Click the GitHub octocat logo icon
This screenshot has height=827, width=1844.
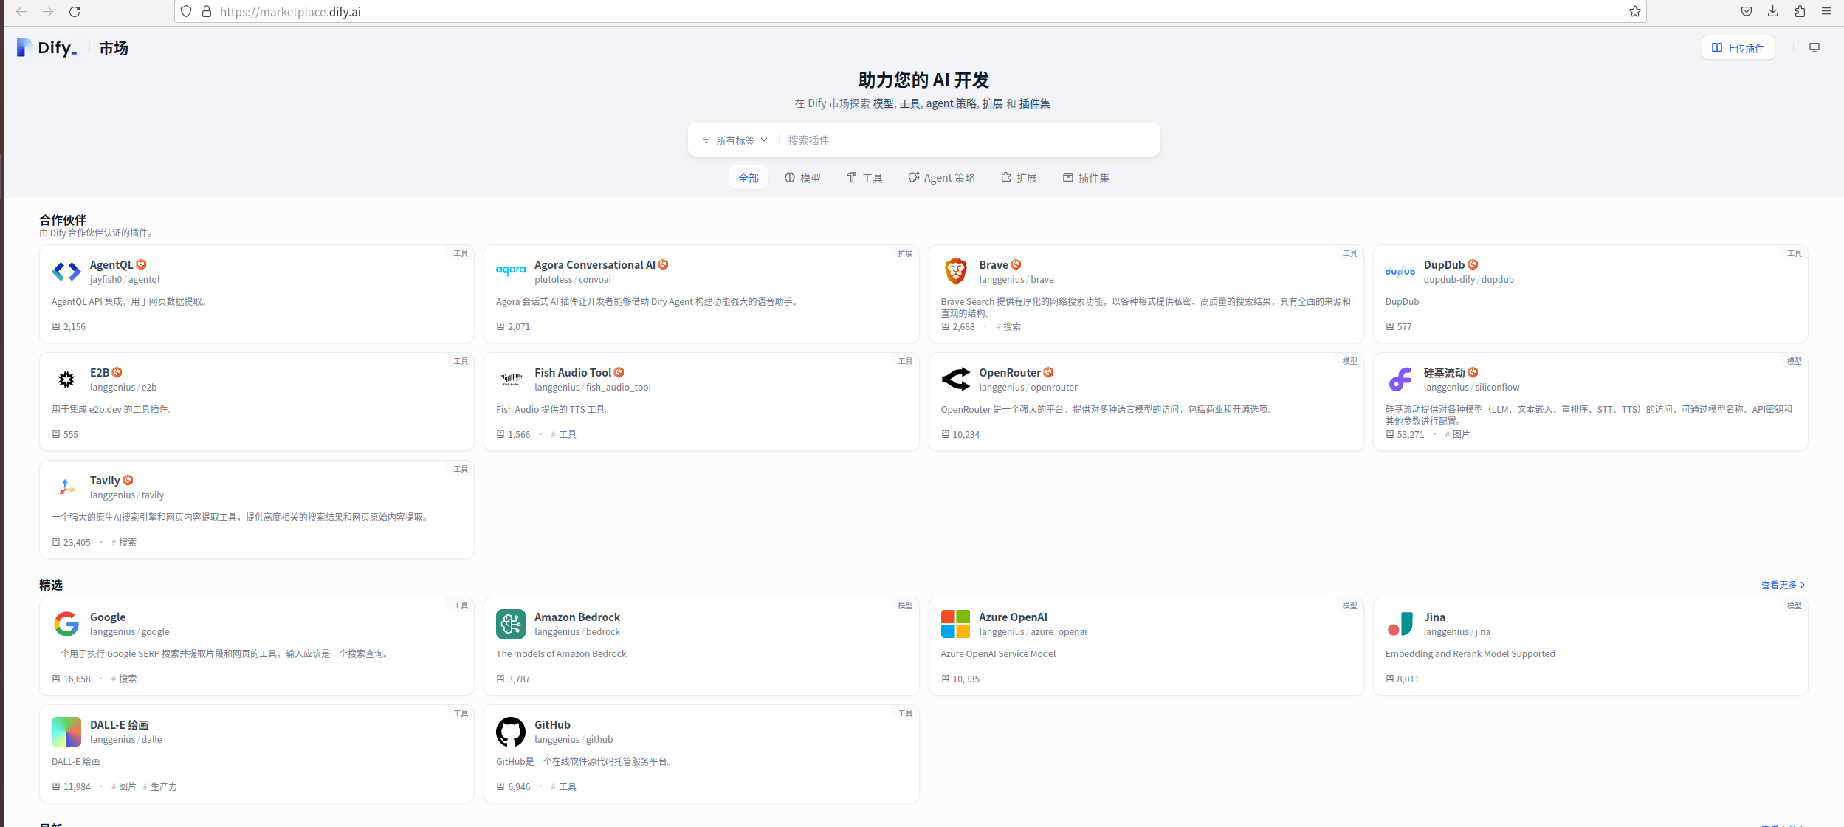pos(510,732)
